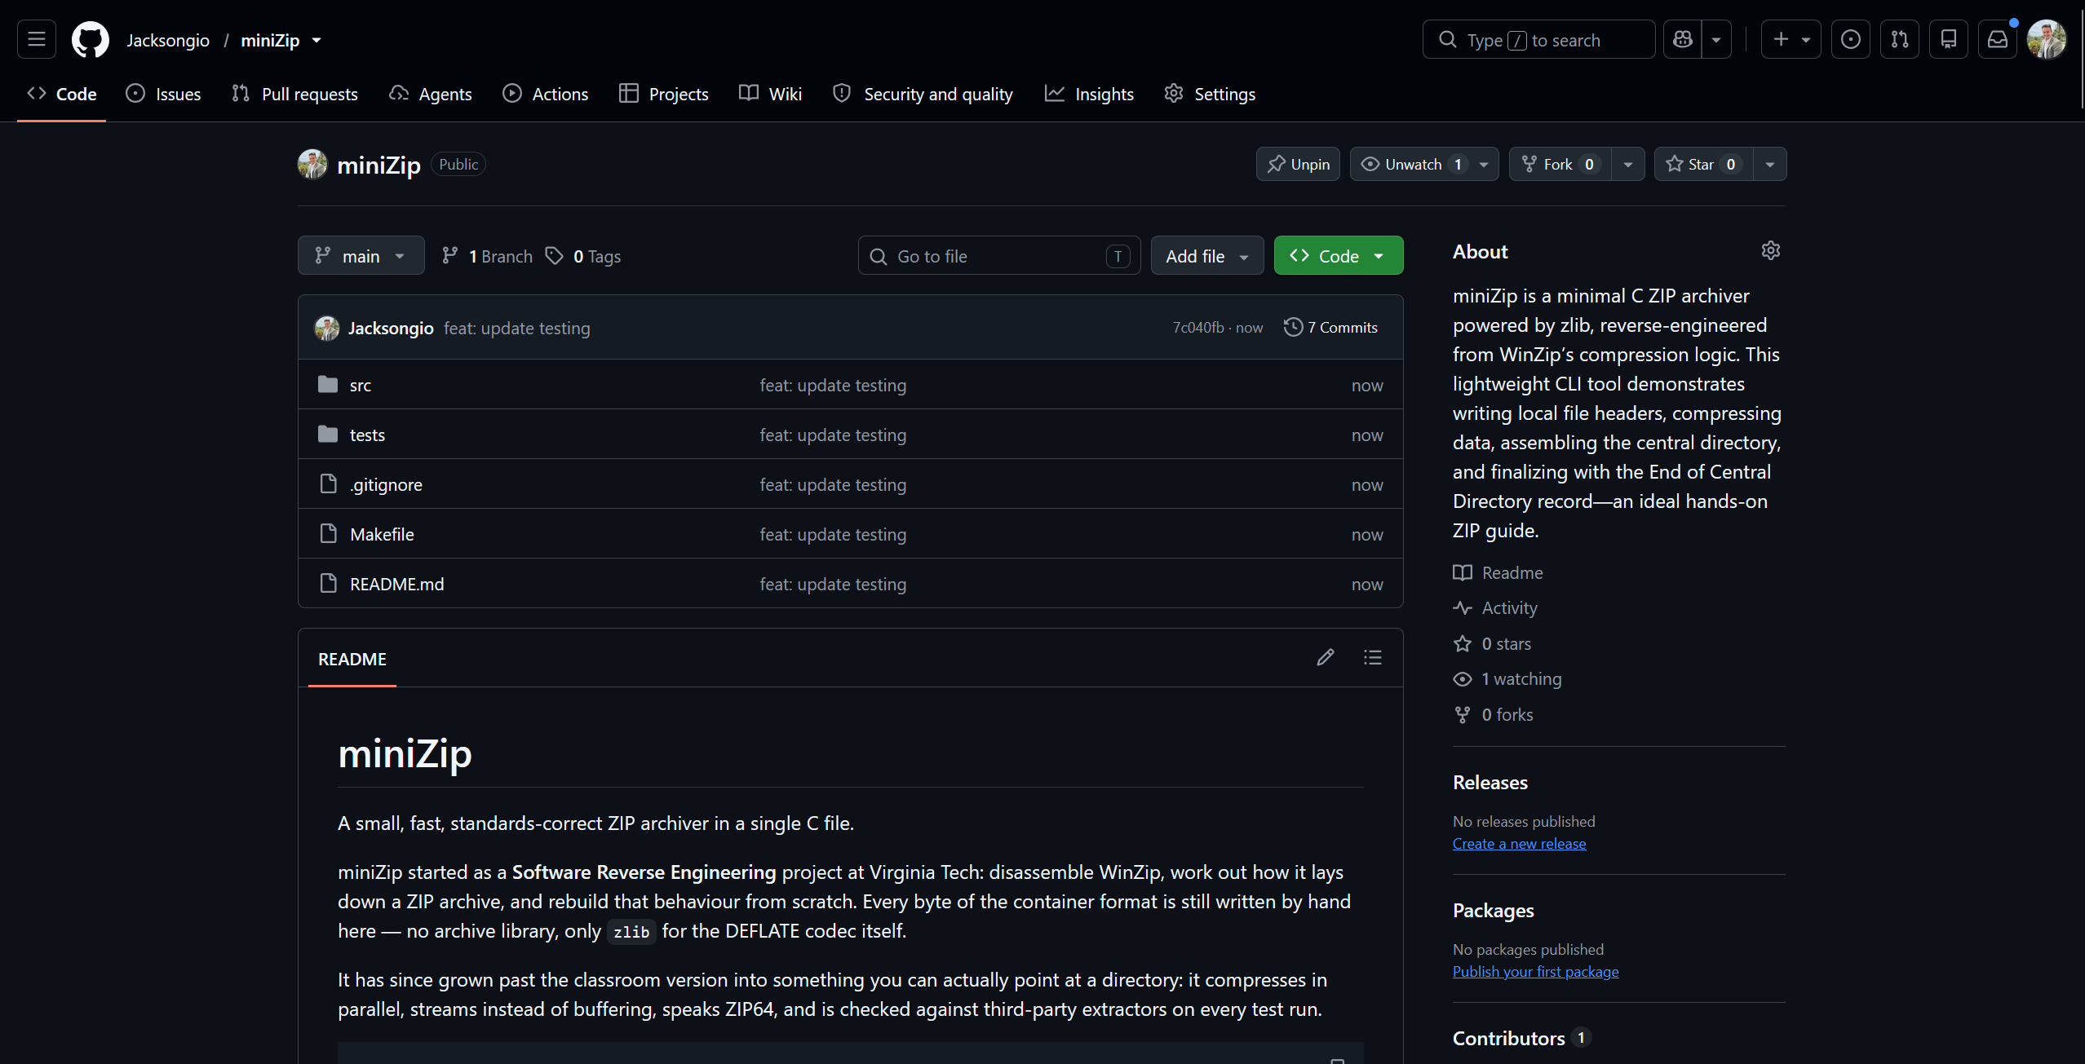Open the Insights tab
This screenshot has height=1064, width=2085.
point(1089,94)
